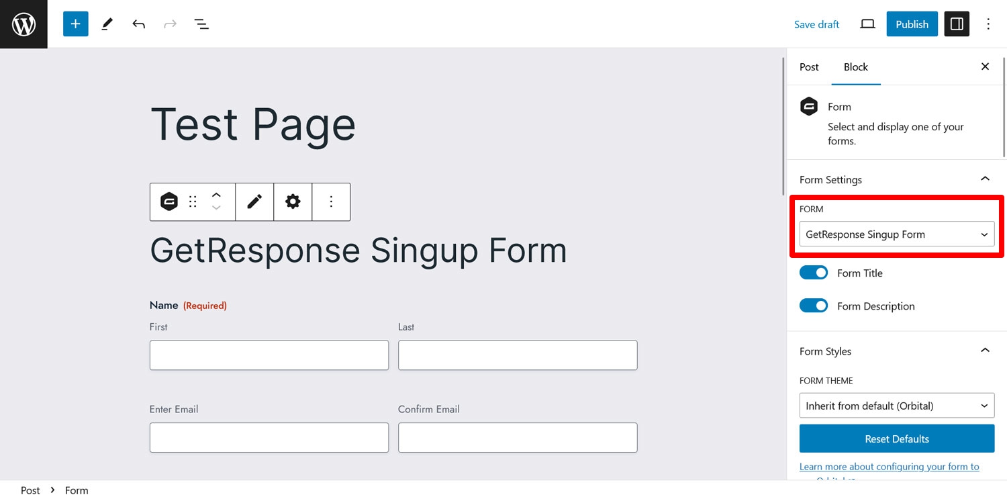1007x499 pixels.
Task: Click the block toolbar gear settings icon
Action: 293,201
